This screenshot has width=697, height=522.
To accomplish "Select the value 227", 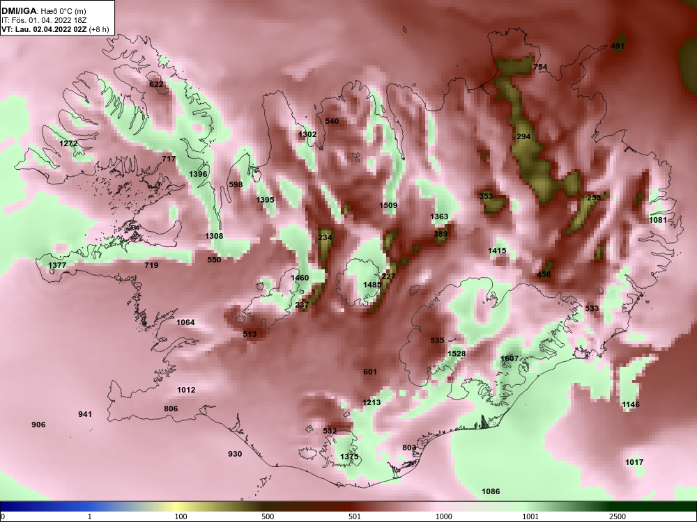I will 388,276.
